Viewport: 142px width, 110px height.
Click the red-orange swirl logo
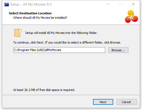pyautogui.click(x=131, y=17)
